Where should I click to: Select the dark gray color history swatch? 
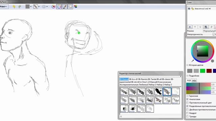[x=190, y=71]
